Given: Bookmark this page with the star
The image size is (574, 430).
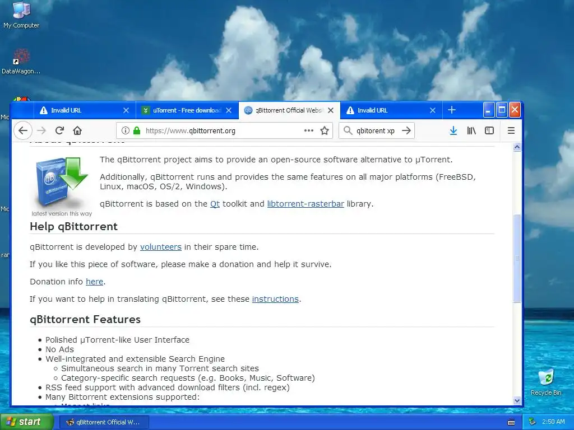Looking at the screenshot, I should (x=325, y=130).
